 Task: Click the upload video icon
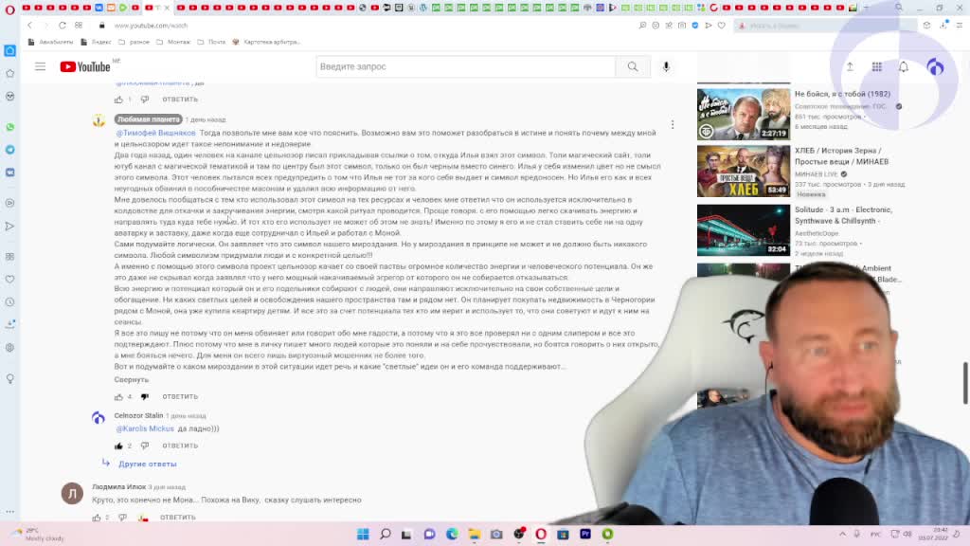(850, 67)
